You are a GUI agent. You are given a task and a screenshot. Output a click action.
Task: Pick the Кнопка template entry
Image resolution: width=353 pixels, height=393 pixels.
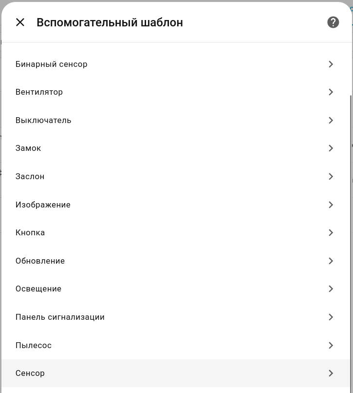coord(30,233)
